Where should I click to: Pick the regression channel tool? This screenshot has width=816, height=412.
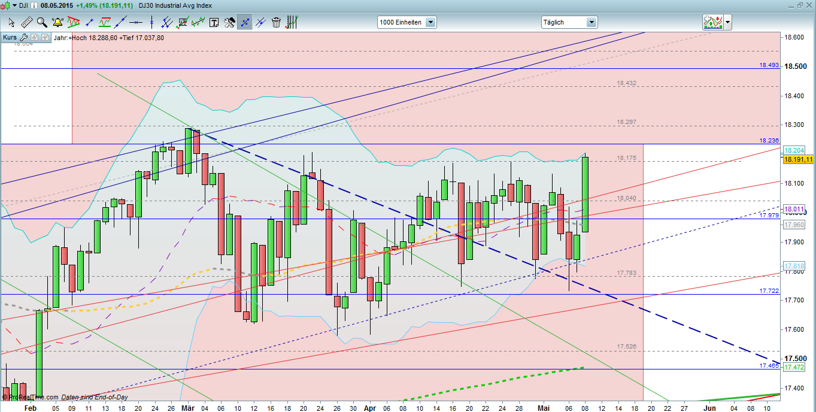tap(198, 23)
